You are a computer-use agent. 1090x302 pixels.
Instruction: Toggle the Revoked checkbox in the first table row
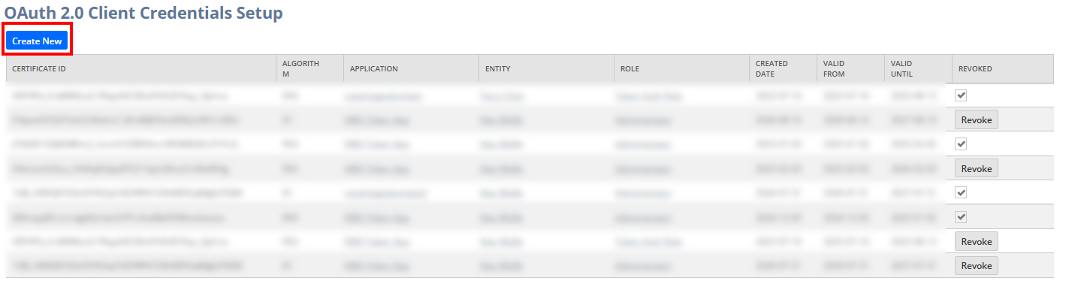pos(961,95)
